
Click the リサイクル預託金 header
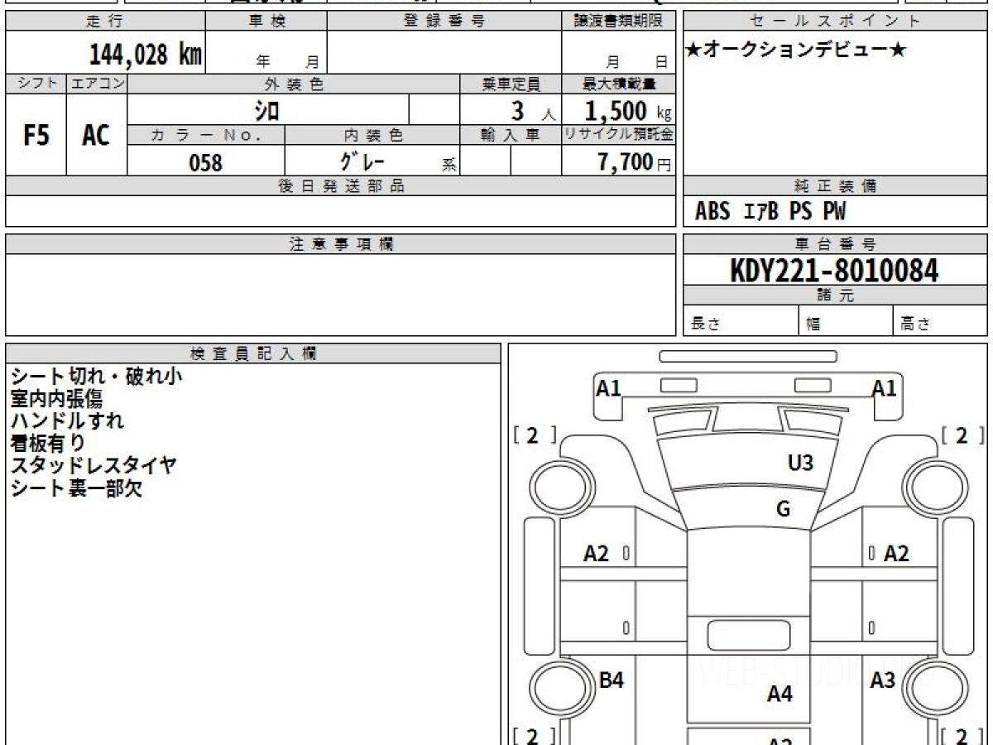pyautogui.click(x=619, y=135)
